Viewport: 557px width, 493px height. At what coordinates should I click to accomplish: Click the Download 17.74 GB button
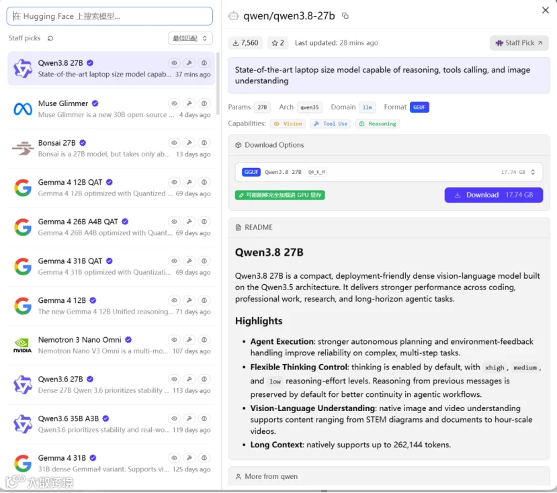[493, 195]
